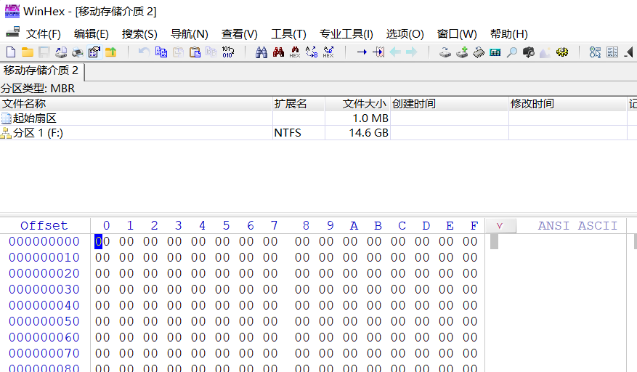Click the 分区类型: MBR label
This screenshot has height=372, width=637.
[x=37, y=89]
